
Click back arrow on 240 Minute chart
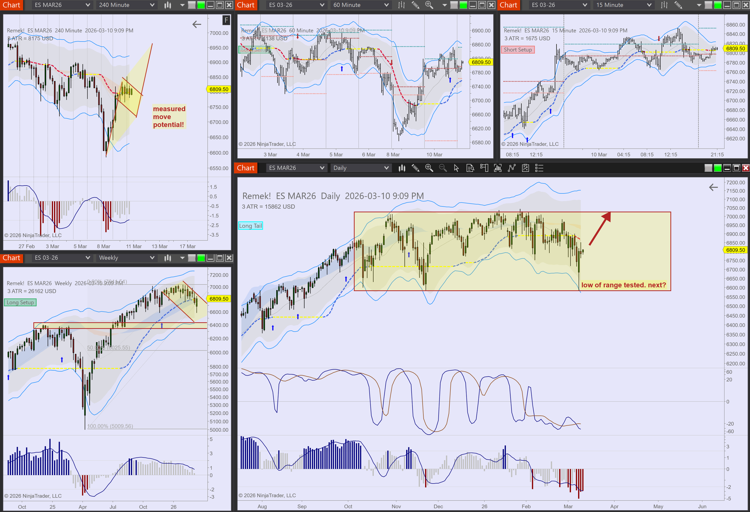pyautogui.click(x=196, y=24)
